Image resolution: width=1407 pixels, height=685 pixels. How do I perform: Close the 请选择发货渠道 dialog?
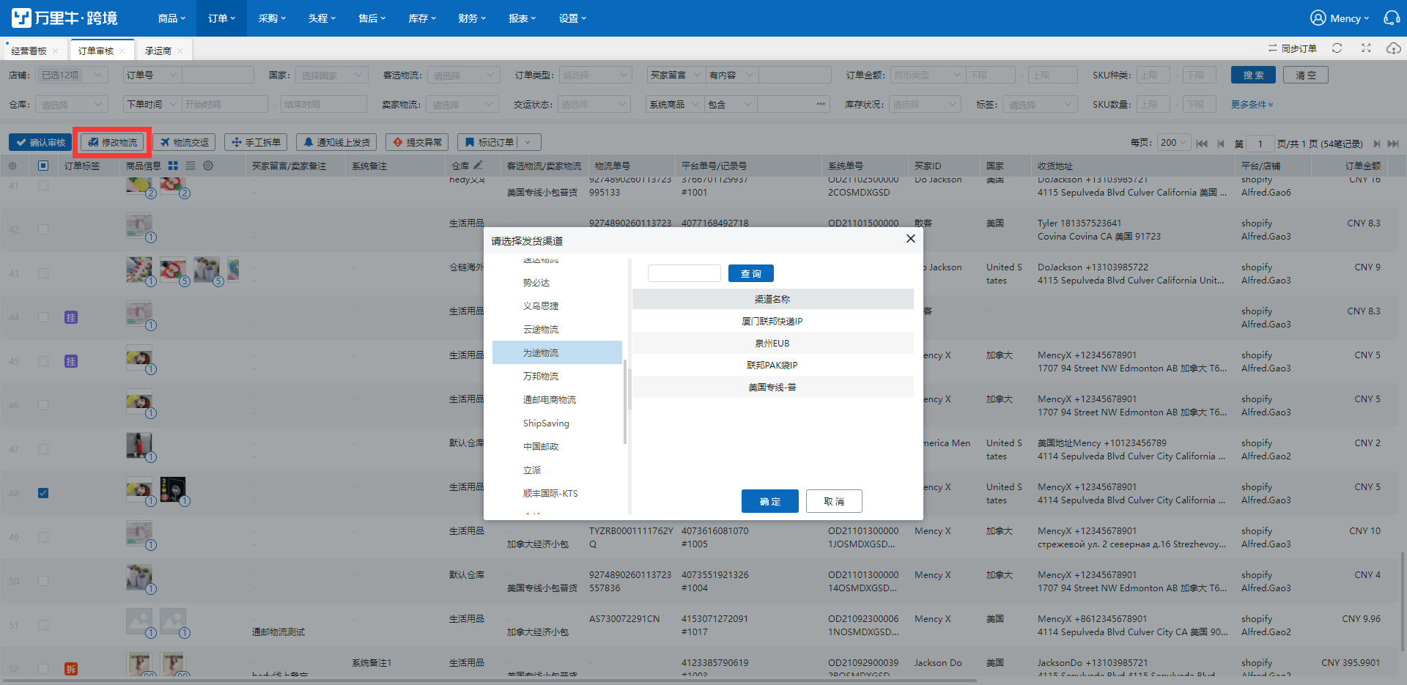pyautogui.click(x=910, y=239)
